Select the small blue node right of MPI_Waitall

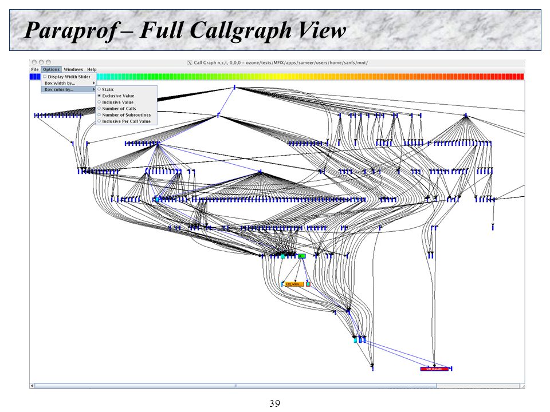point(451,369)
